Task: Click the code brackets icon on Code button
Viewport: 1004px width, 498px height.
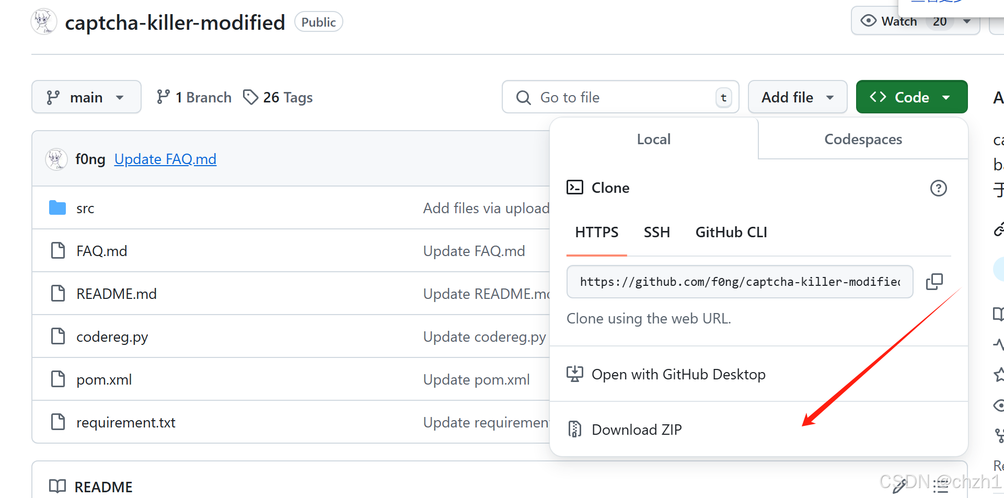Action: click(878, 97)
